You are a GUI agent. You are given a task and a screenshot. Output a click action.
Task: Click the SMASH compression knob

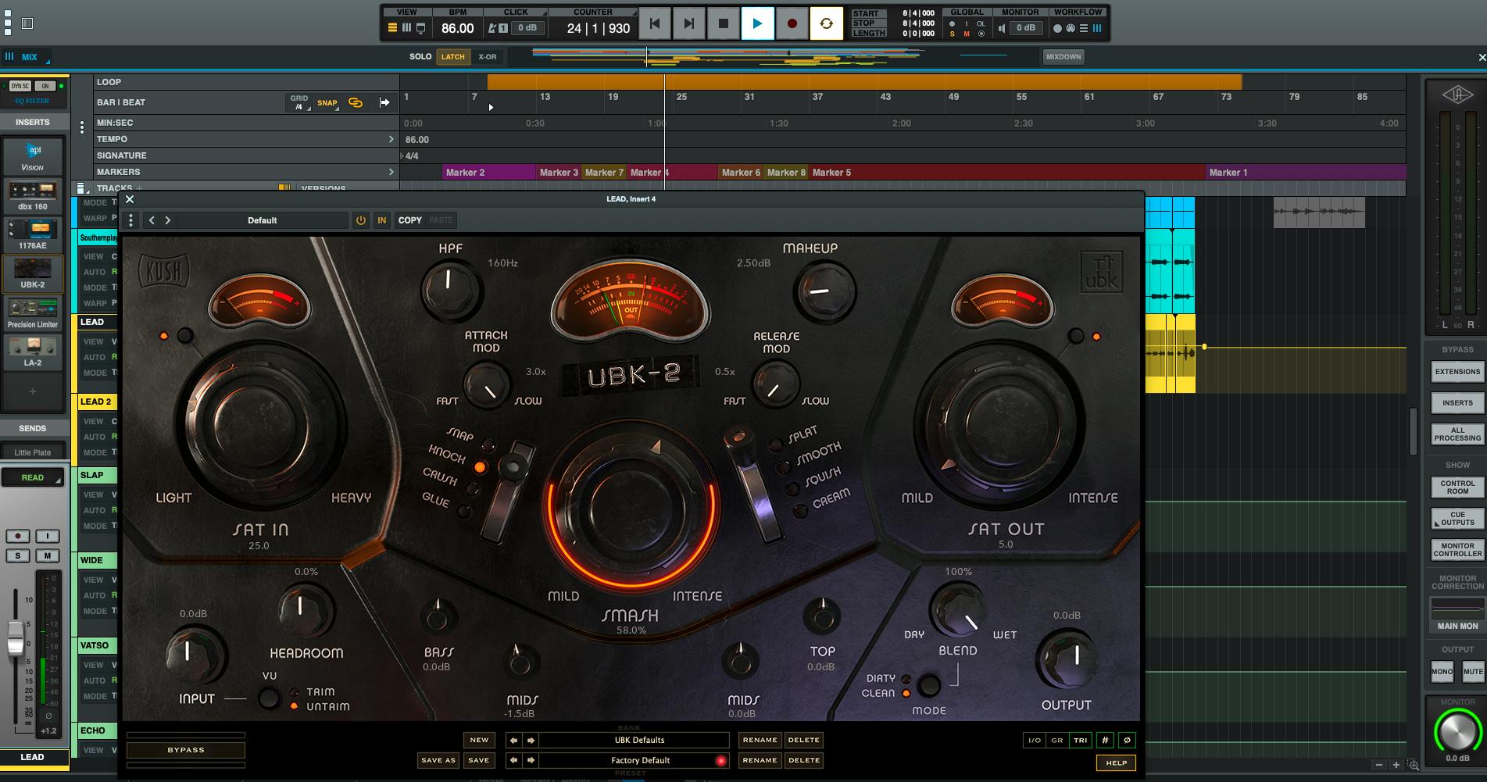631,508
